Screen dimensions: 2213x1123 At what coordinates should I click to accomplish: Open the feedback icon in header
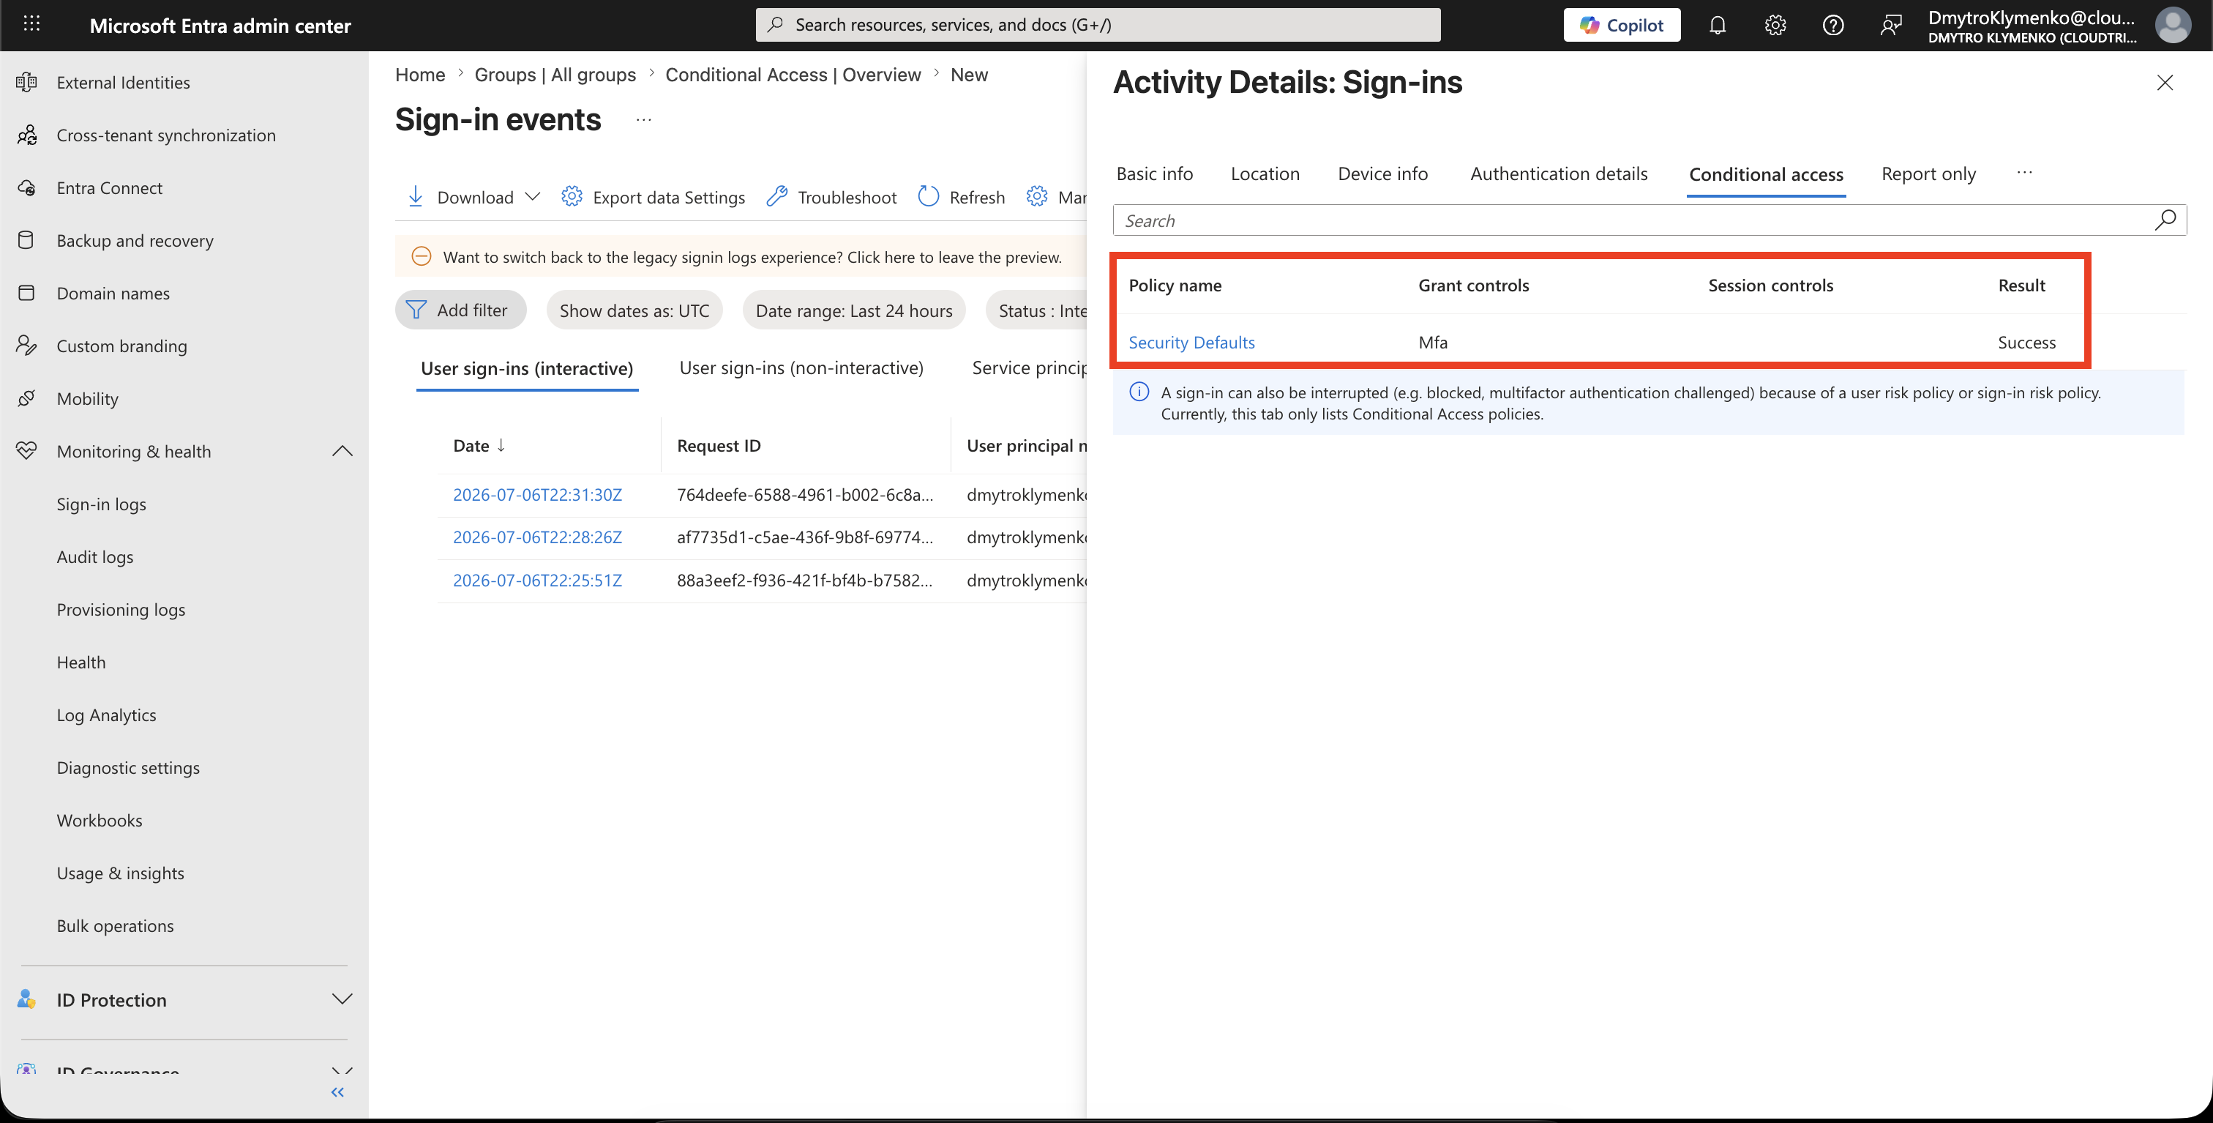[x=1890, y=25]
